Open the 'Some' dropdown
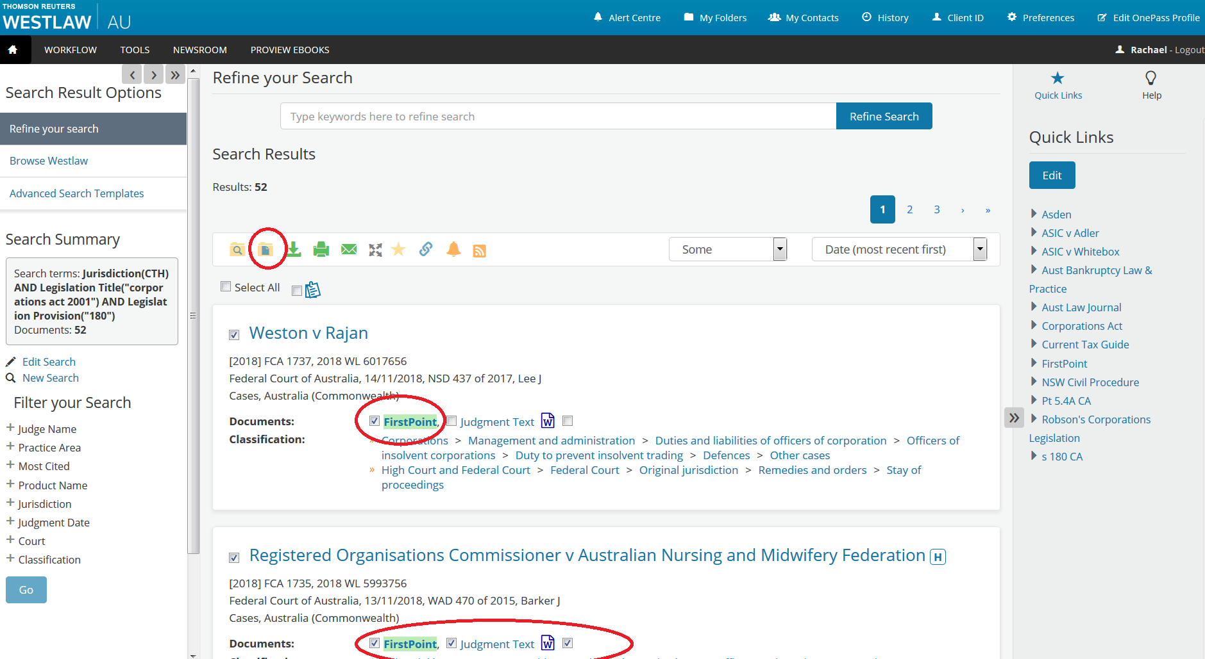Image resolution: width=1205 pixels, height=659 pixels. tap(728, 249)
